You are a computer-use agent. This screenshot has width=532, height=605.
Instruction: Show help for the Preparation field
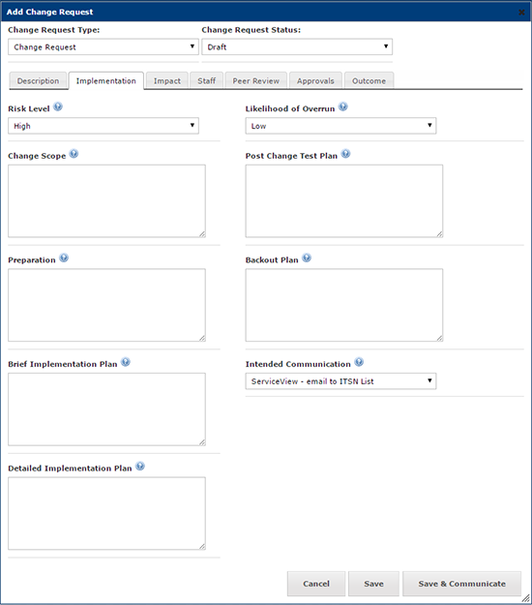pyautogui.click(x=64, y=258)
